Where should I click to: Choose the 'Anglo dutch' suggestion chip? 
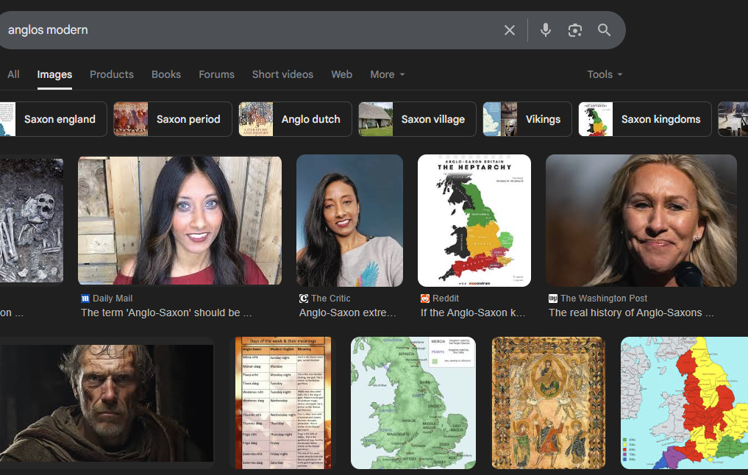click(295, 119)
